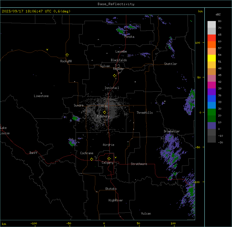Screen dimensions: 232x227
Task: Select the Okotoks label
Action: click(x=111, y=189)
